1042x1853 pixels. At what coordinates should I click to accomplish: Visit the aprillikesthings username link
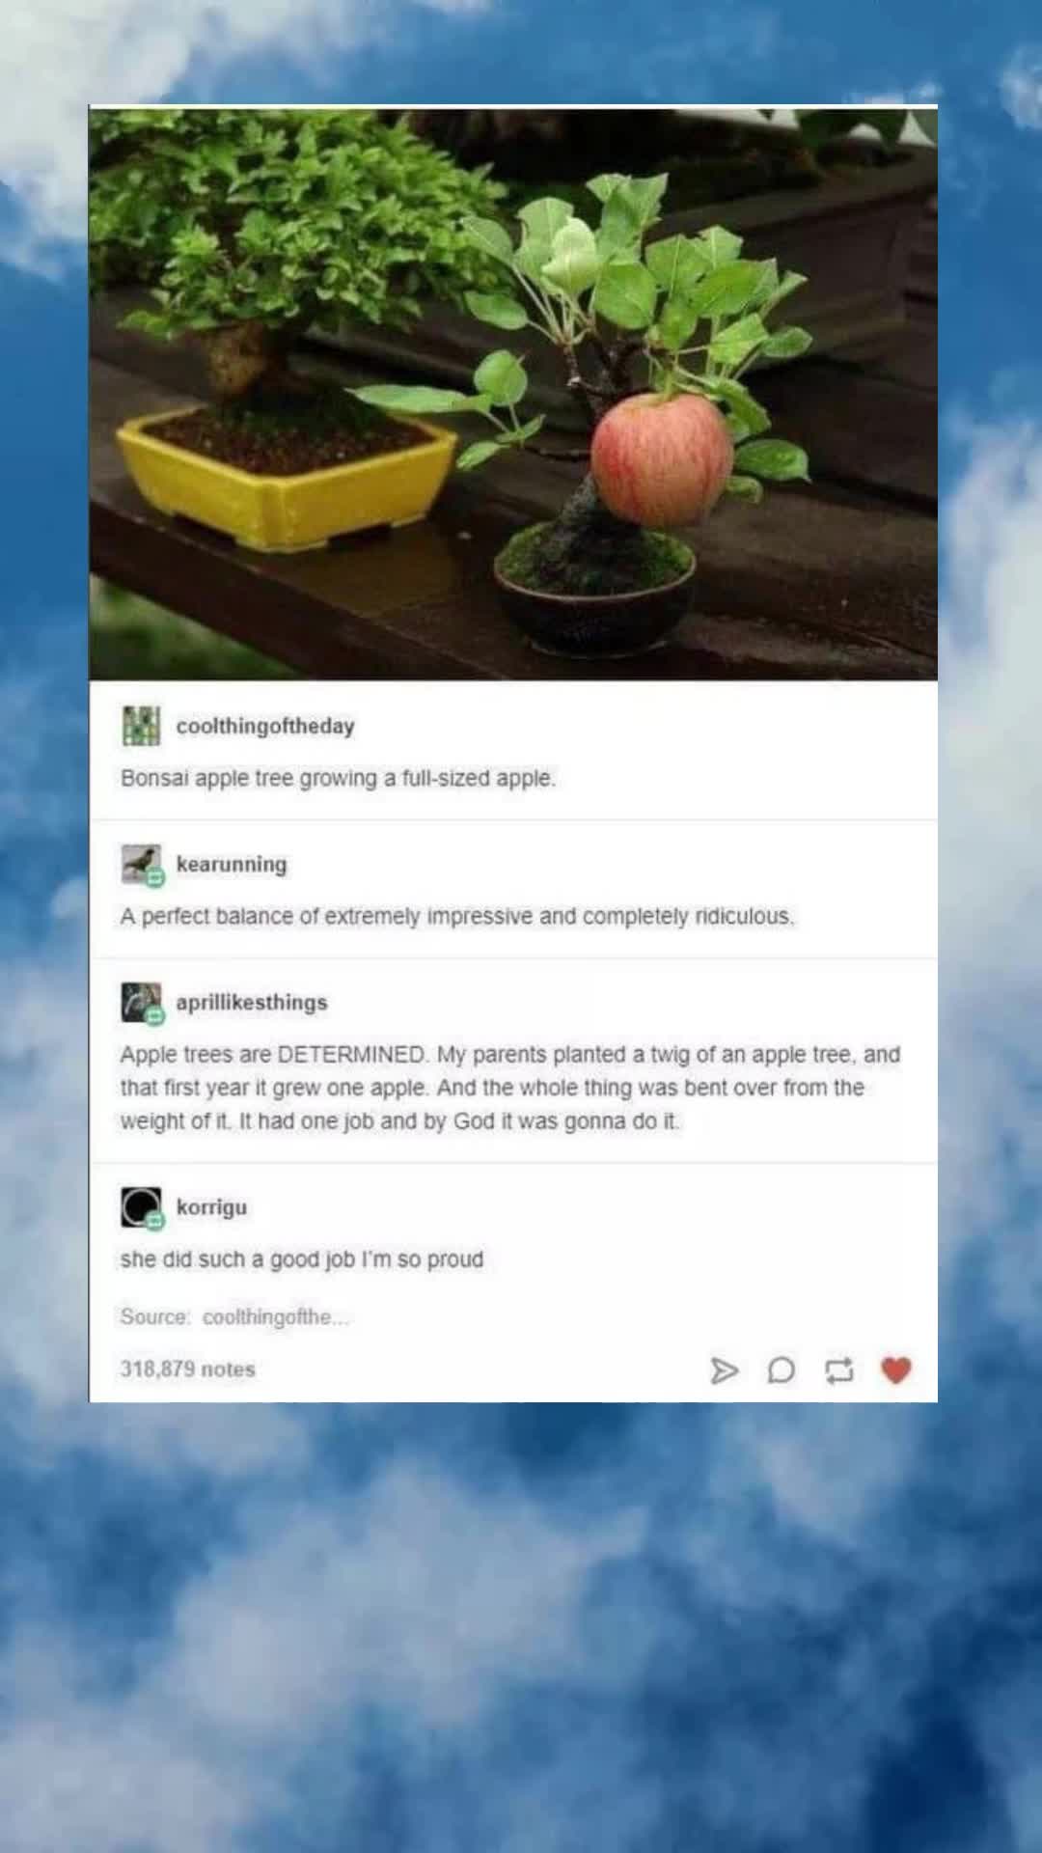pyautogui.click(x=252, y=1002)
